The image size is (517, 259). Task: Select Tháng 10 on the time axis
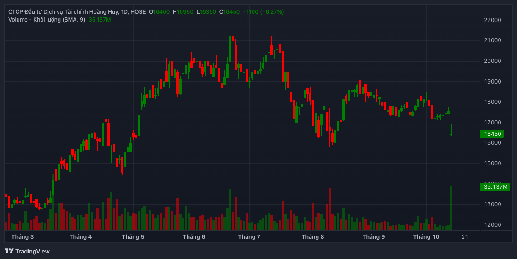click(x=426, y=237)
